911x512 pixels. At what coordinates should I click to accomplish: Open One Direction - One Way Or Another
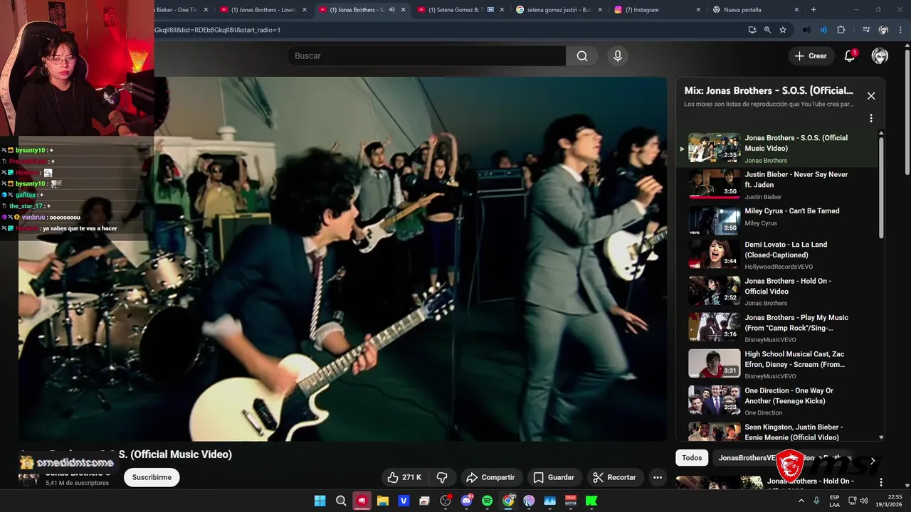[783, 400]
